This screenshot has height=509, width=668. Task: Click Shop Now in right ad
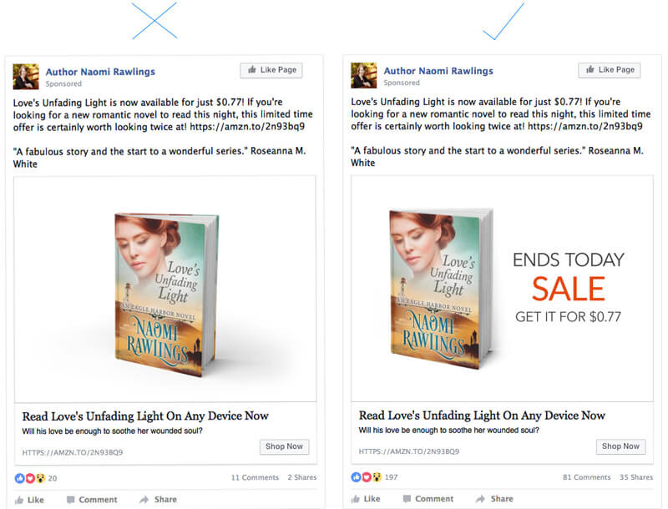620,446
